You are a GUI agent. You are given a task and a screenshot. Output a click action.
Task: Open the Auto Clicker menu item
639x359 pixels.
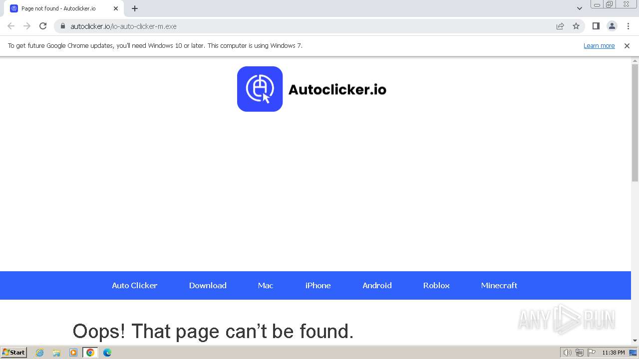coord(135,285)
